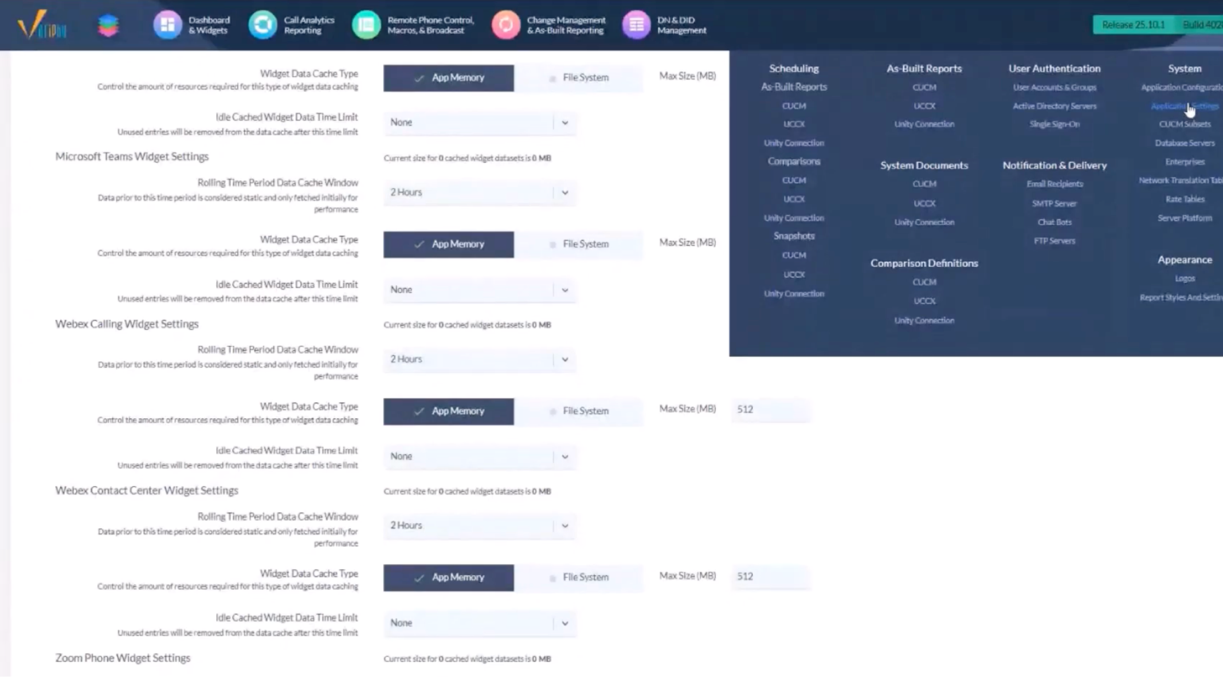This screenshot has width=1223, height=677.
Task: Open Database Servers under System
Action: pos(1184,143)
